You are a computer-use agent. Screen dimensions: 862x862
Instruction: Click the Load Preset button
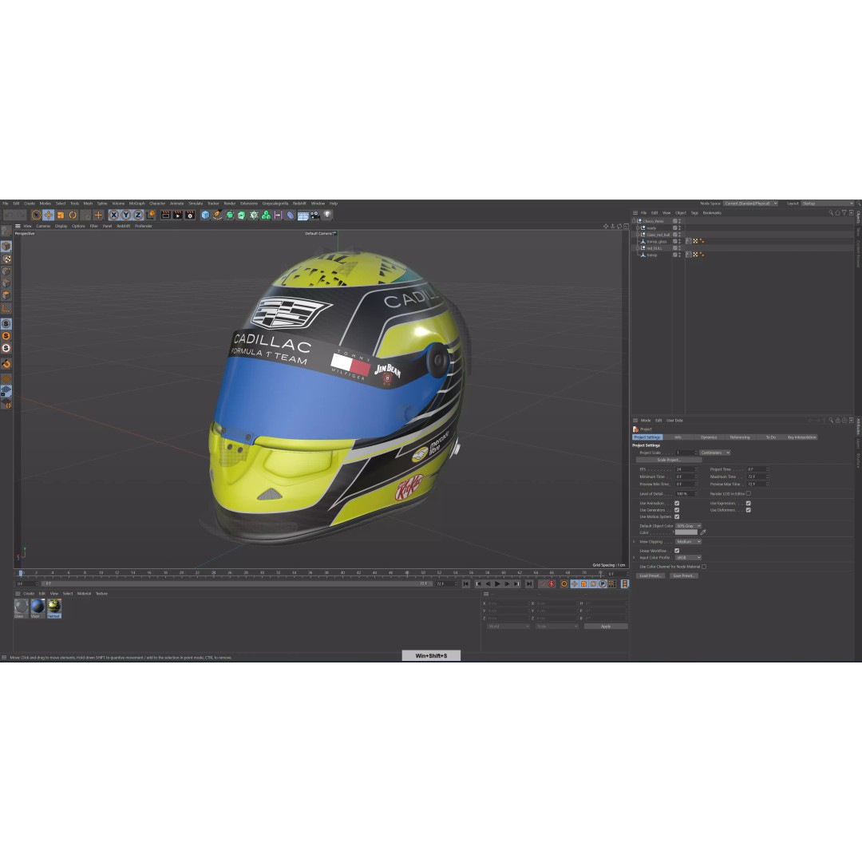[650, 576]
